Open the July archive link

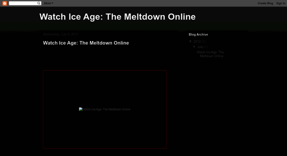[x=200, y=47]
